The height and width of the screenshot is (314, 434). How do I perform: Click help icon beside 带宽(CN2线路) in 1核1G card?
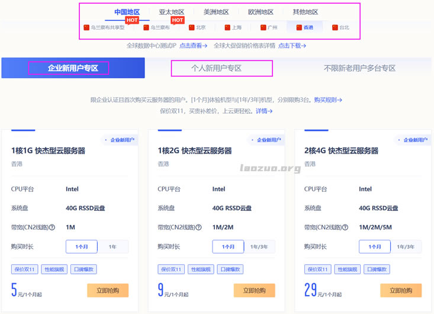pyautogui.click(x=52, y=227)
